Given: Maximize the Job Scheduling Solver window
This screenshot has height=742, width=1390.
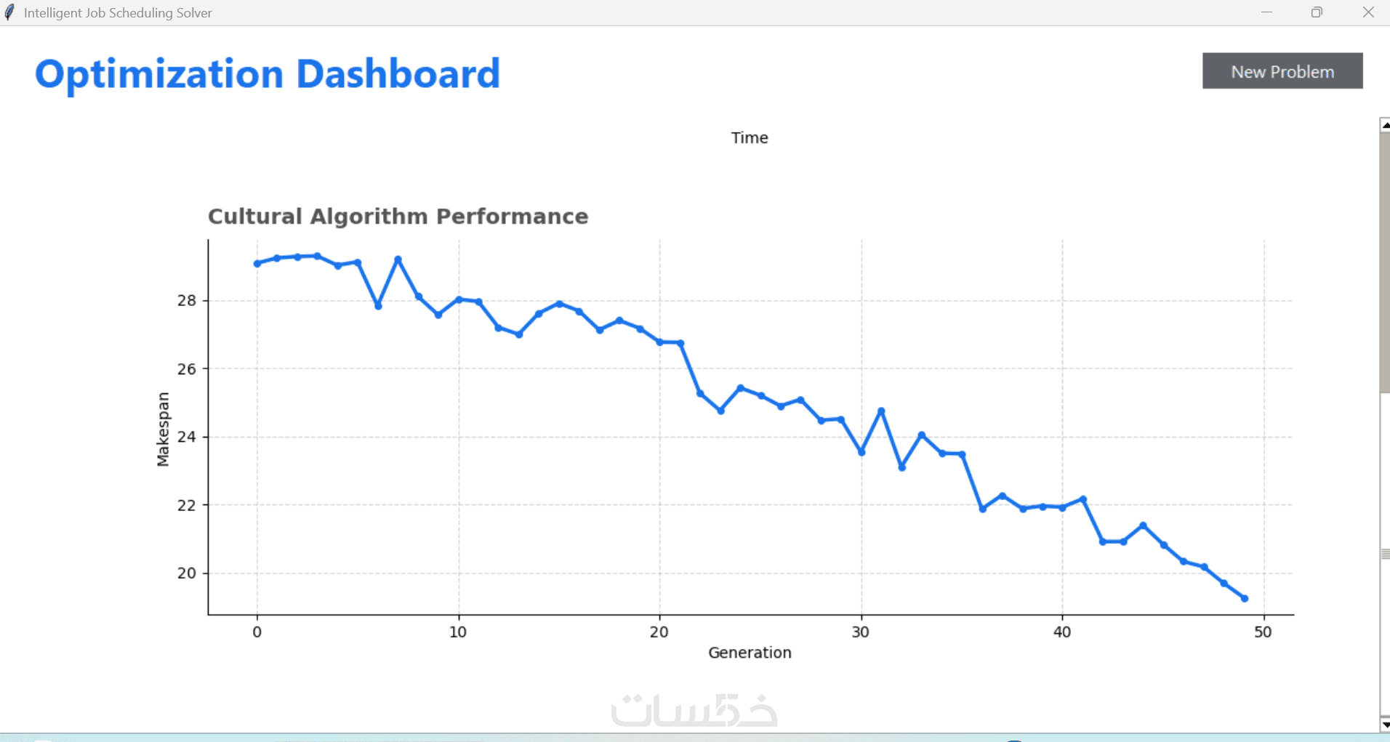Looking at the screenshot, I should [1317, 12].
